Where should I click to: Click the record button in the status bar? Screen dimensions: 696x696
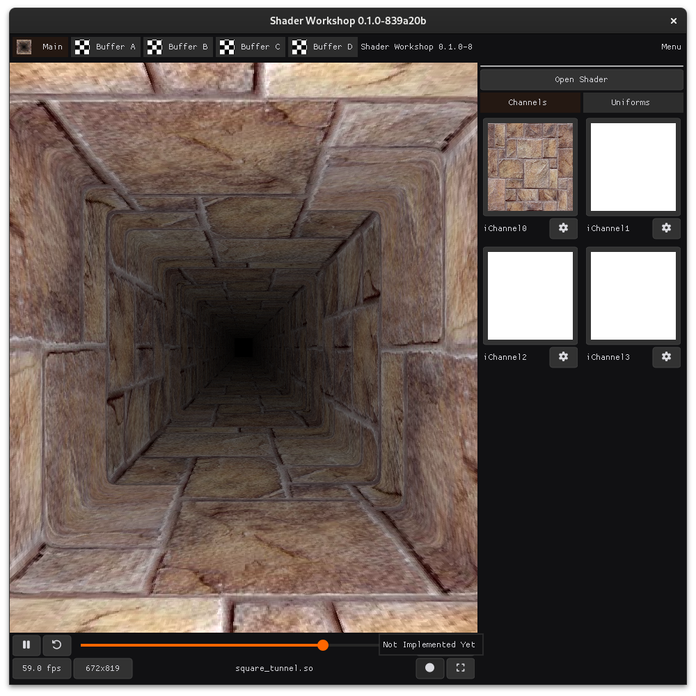click(x=429, y=668)
